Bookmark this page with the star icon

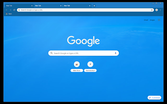click(152, 10)
